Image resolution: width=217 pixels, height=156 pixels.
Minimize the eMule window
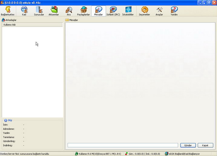(205, 2)
